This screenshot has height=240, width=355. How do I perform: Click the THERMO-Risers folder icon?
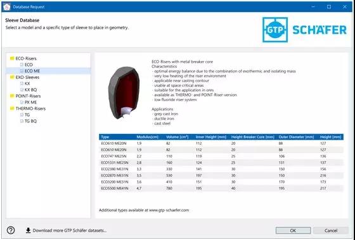12,109
